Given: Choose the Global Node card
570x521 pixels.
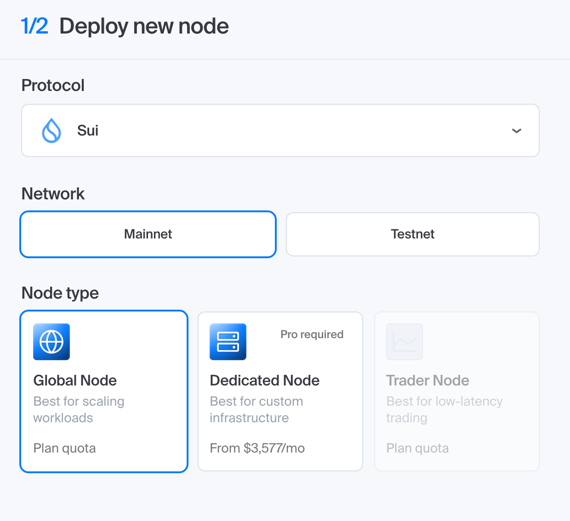Looking at the screenshot, I should [x=104, y=391].
